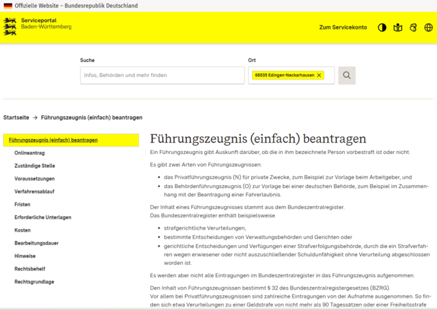Open Zum Servicekonto link
The width and height of the screenshot is (437, 310).
pyautogui.click(x=343, y=28)
